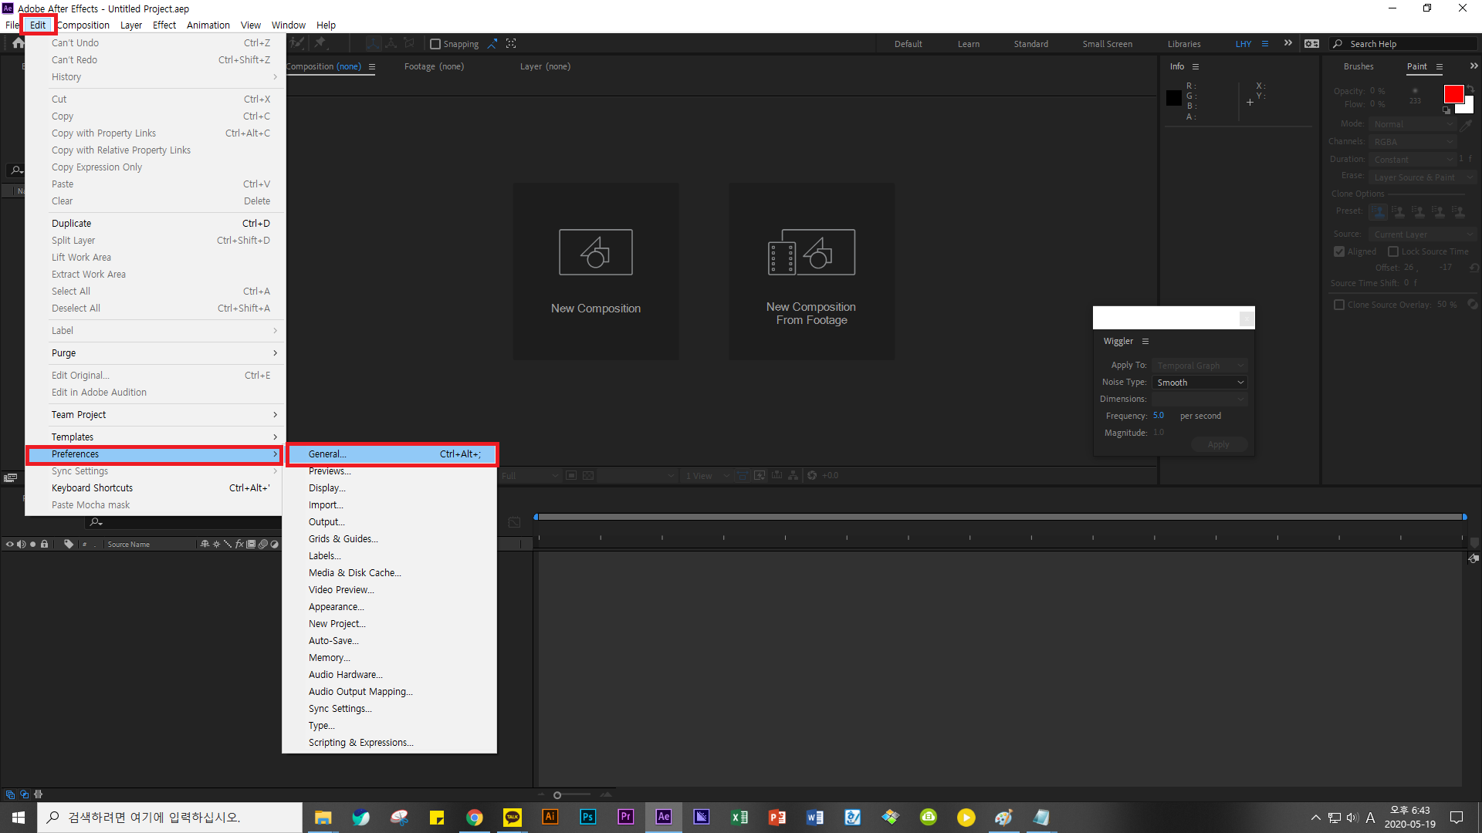Click the Home icon in the toolbar
The image size is (1482, 833).
tap(18, 44)
